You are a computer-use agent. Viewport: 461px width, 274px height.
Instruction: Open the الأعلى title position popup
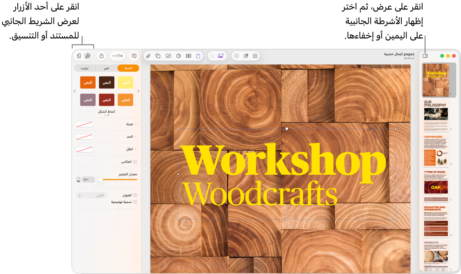coord(91,195)
